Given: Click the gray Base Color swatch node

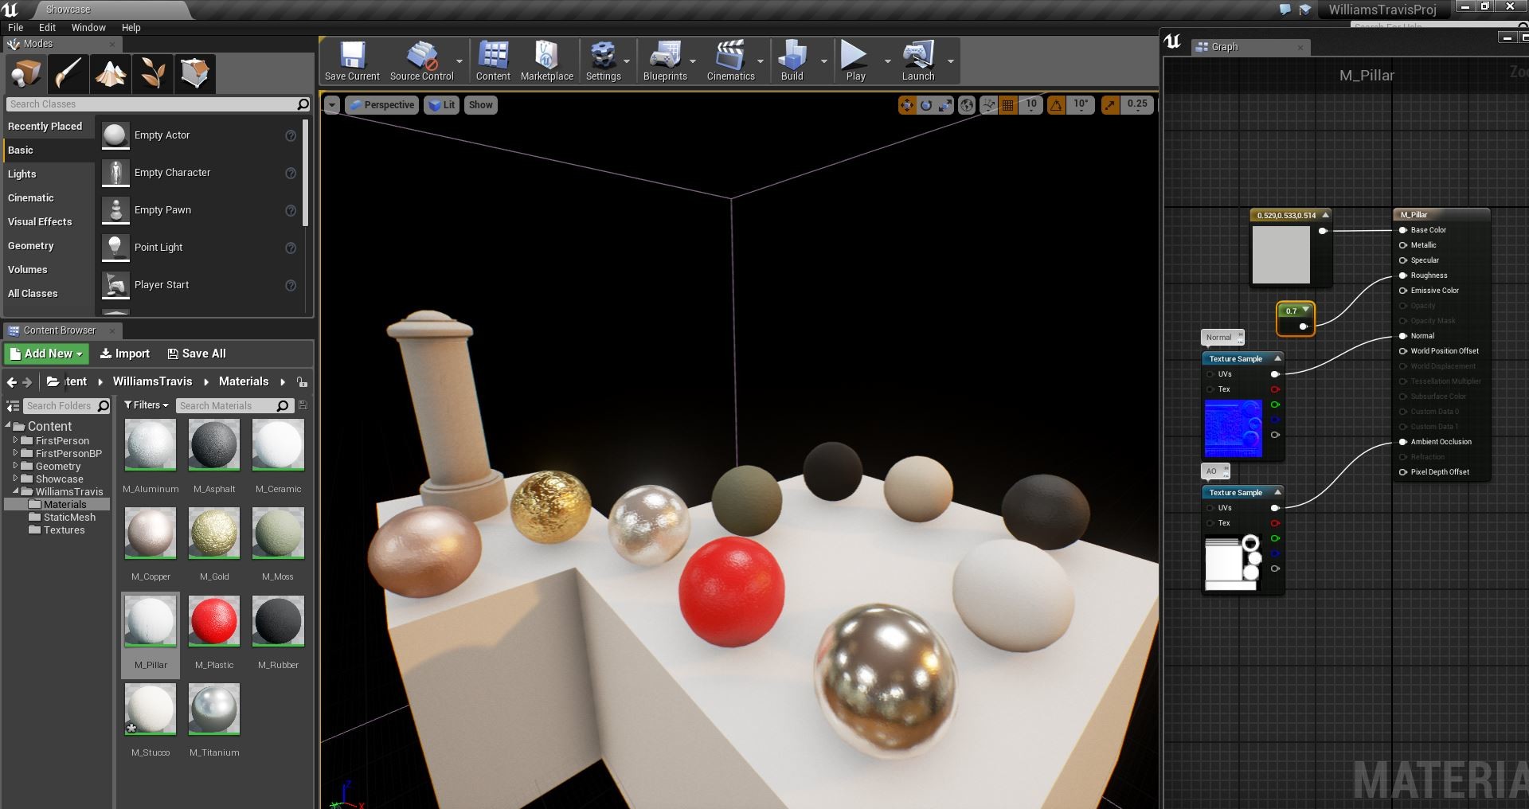Looking at the screenshot, I should point(1281,255).
